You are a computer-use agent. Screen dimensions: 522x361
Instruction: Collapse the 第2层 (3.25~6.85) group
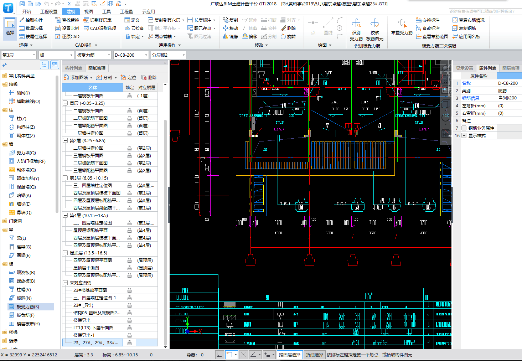tap(65, 140)
